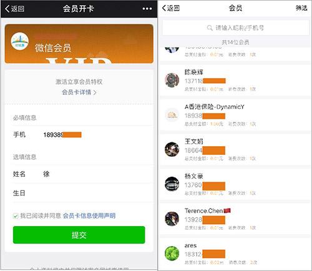Open the three-dot more menu

147,9
